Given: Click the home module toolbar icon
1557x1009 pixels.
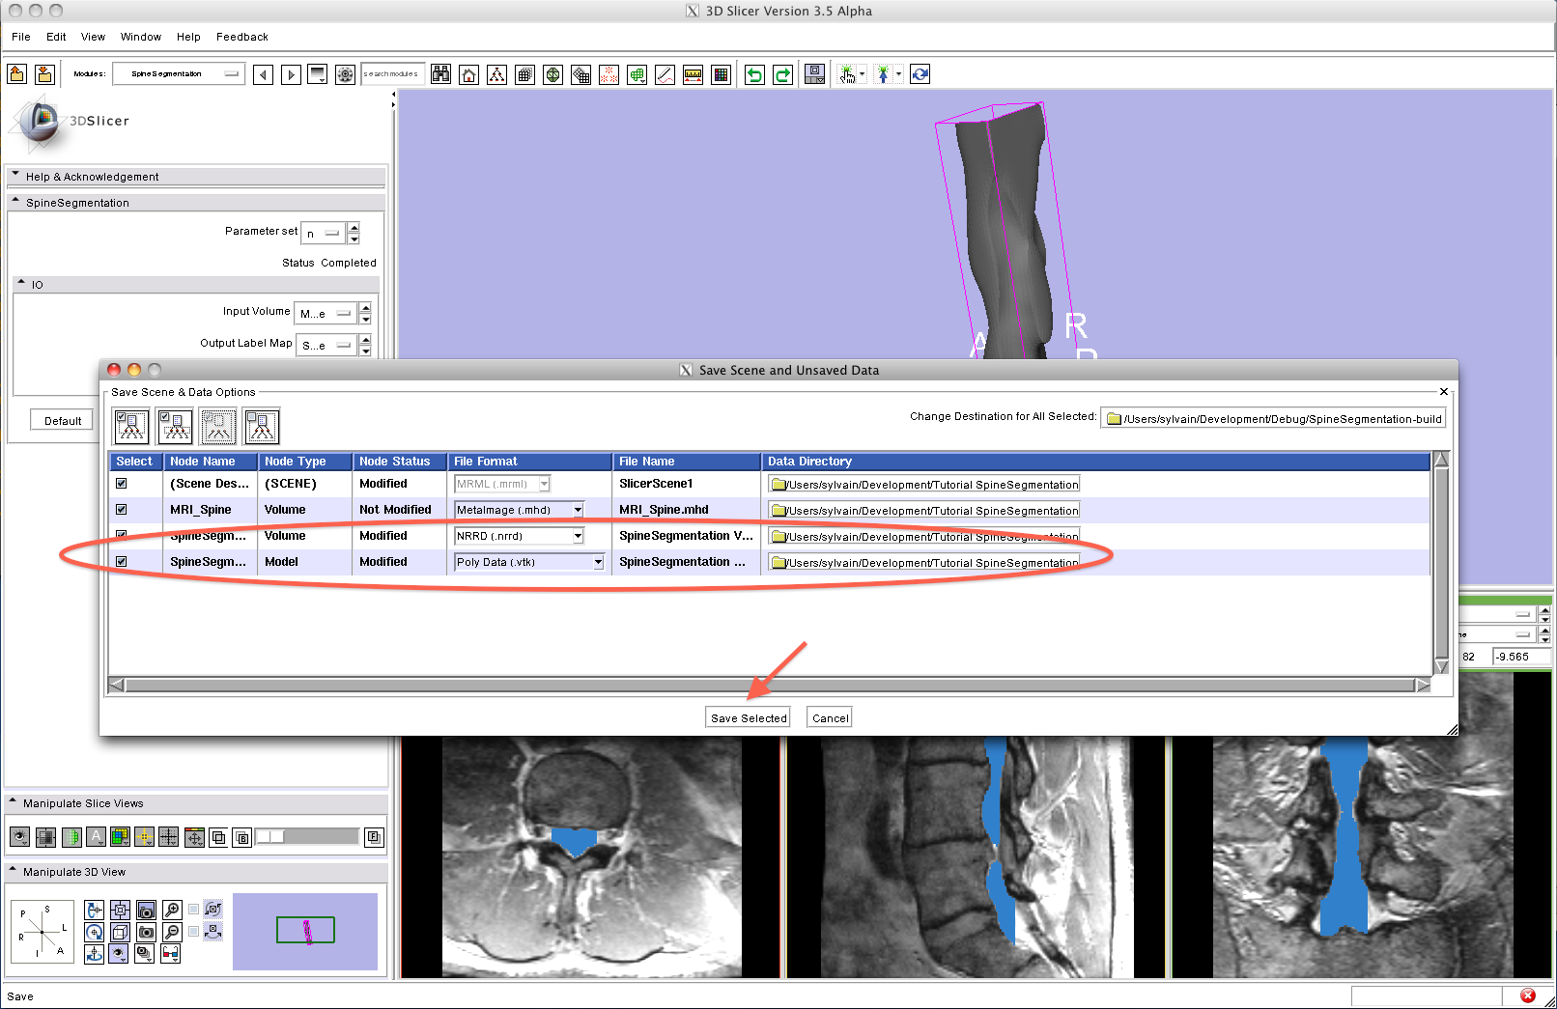Looking at the screenshot, I should click(x=468, y=74).
